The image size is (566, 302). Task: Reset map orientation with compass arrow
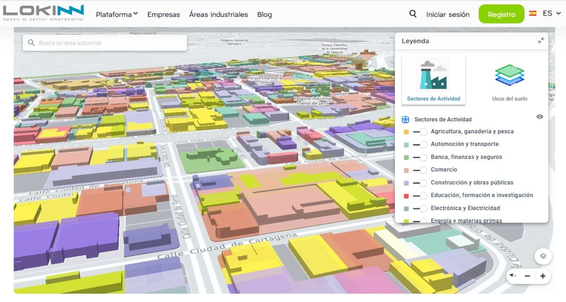(x=513, y=276)
